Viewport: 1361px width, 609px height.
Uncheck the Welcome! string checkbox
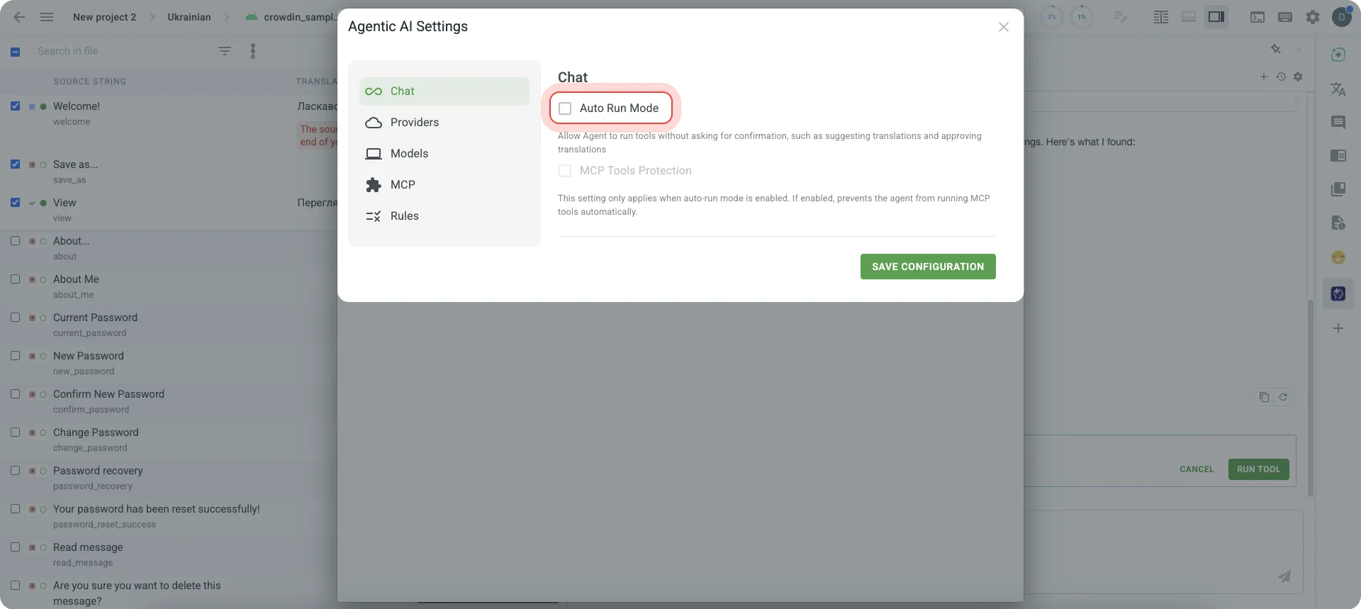coord(15,106)
